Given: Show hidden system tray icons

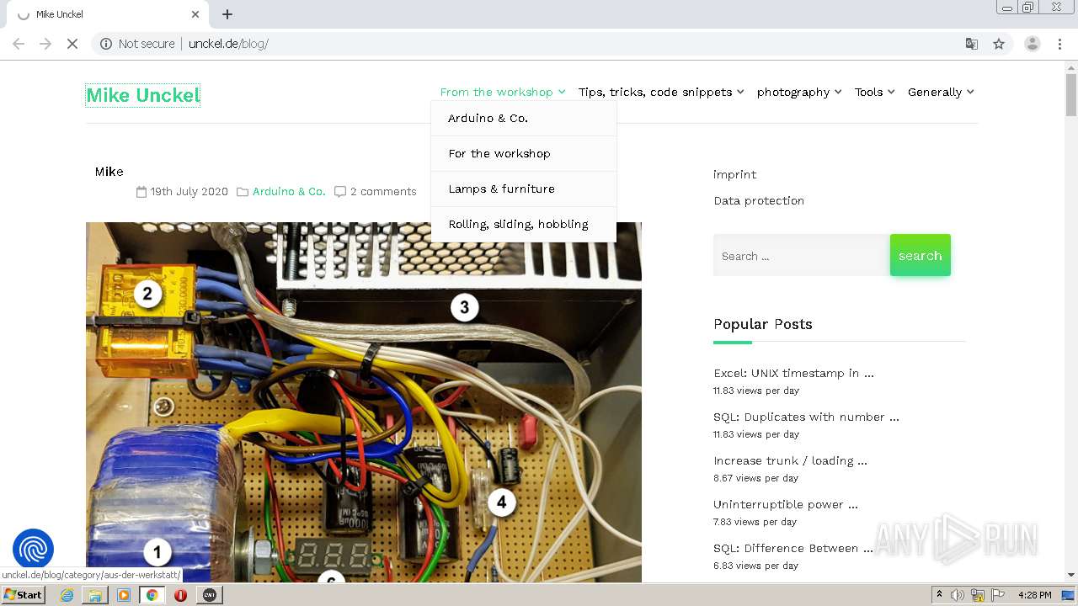Looking at the screenshot, I should tap(939, 595).
